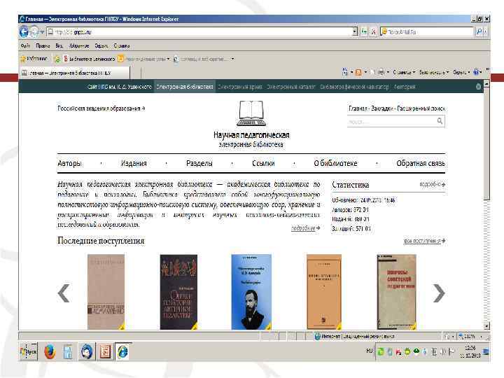Image resolution: width=504 pixels, height=378 pixels.
Task: Open Favorites star button in favorites bar
Action: 34,59
